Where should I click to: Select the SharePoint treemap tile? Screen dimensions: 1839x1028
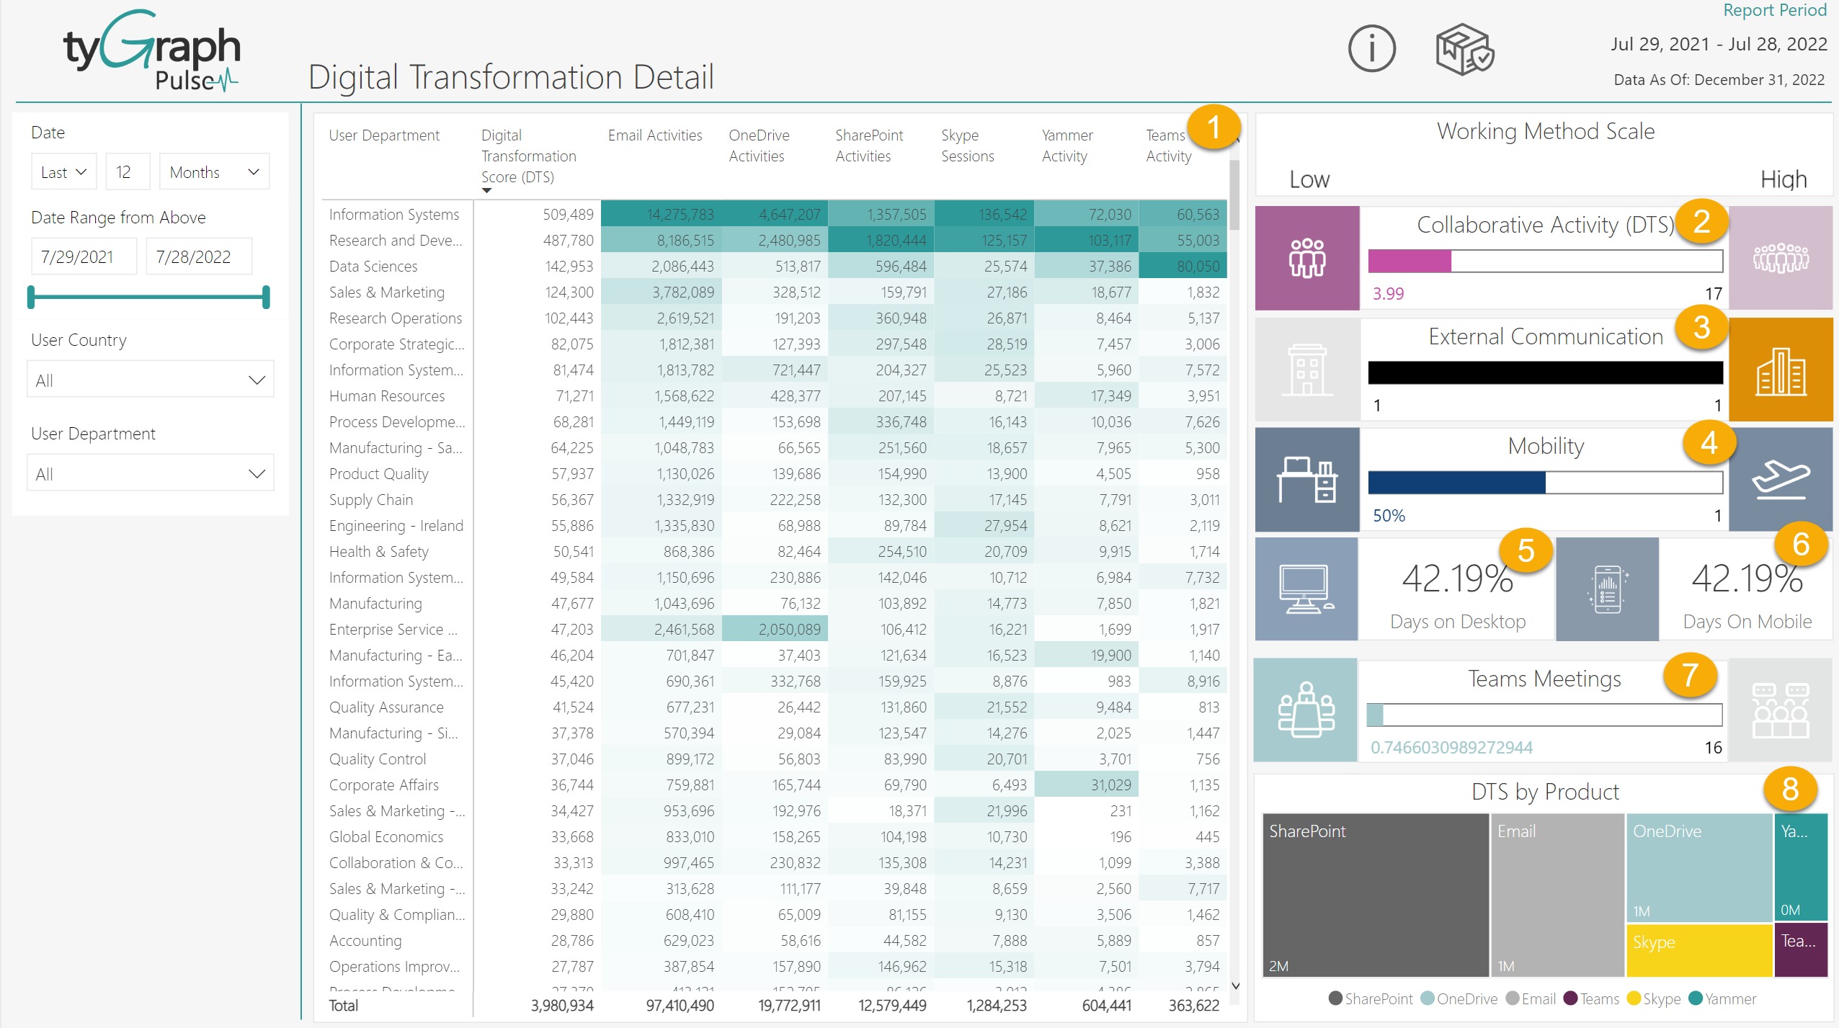(1375, 894)
